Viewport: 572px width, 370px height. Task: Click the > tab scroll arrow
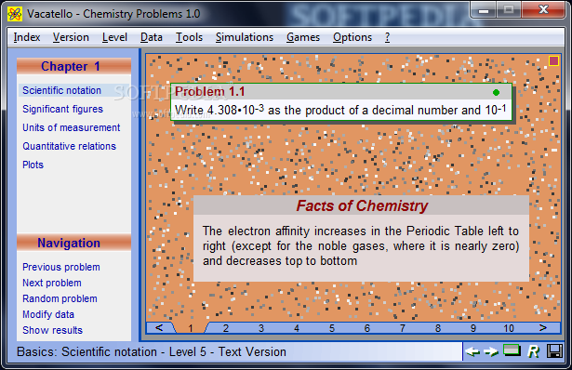tap(543, 328)
